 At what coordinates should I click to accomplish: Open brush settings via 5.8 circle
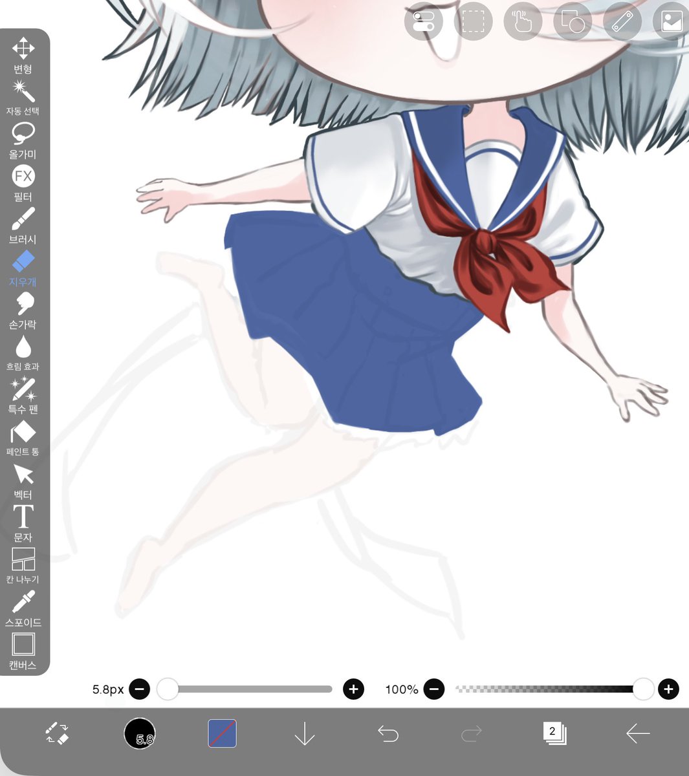point(140,733)
